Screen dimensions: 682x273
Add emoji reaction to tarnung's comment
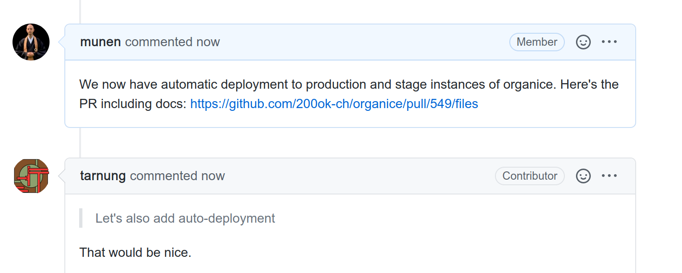583,176
